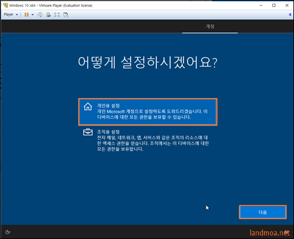Click the VMware Player icon in title bar
294x239 pixels.
5,5
